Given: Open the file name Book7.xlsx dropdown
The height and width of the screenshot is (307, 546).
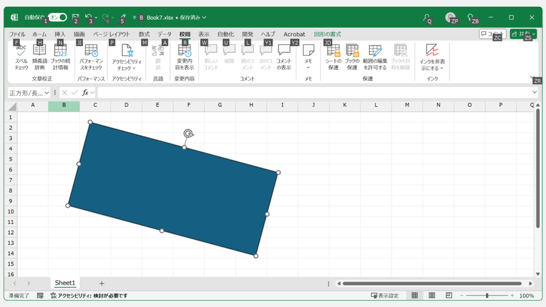Looking at the screenshot, I should point(177,18).
